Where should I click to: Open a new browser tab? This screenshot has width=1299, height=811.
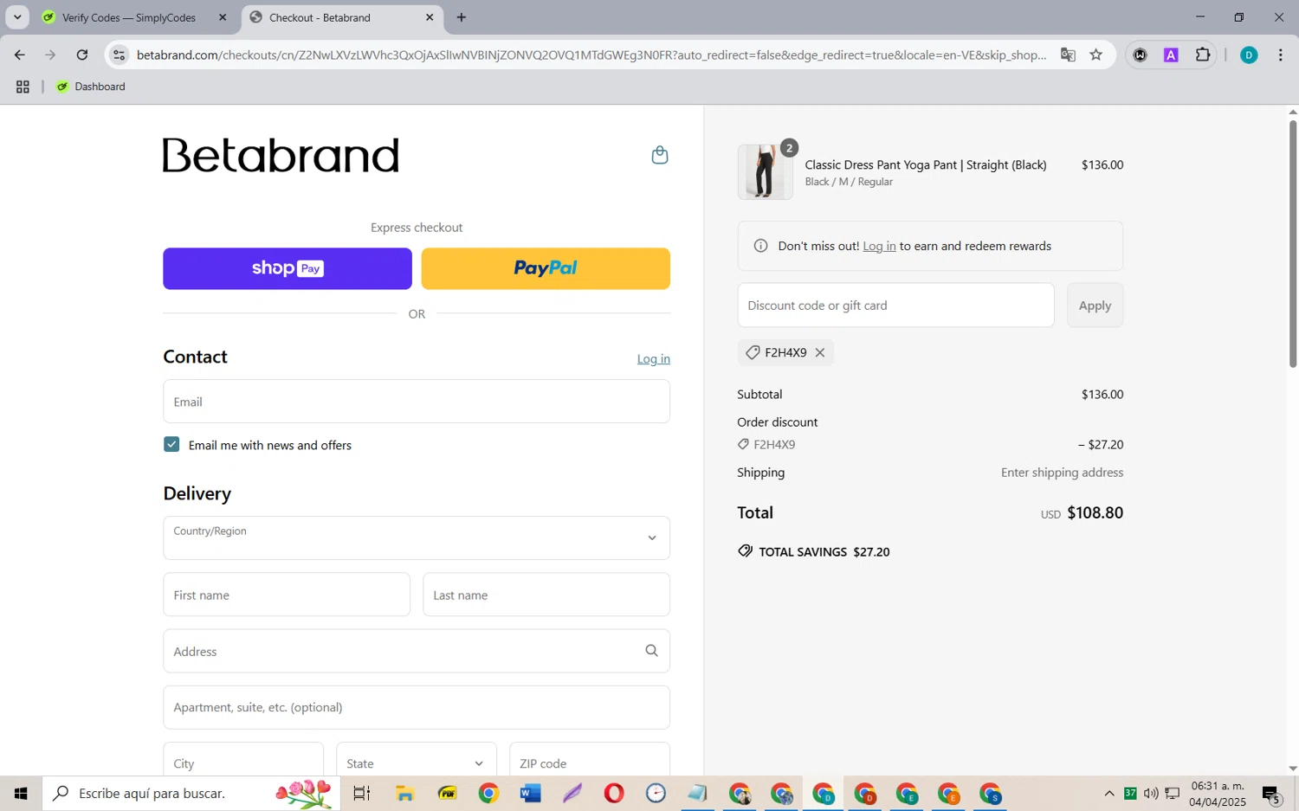pyautogui.click(x=462, y=17)
